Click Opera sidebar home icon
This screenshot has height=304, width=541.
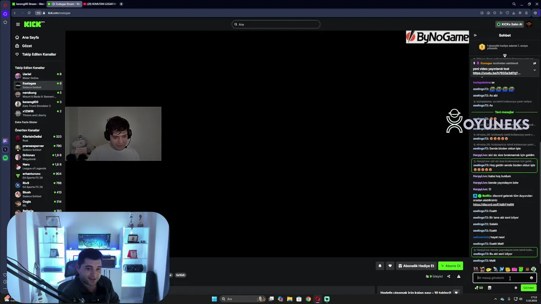pyautogui.click(x=5, y=14)
